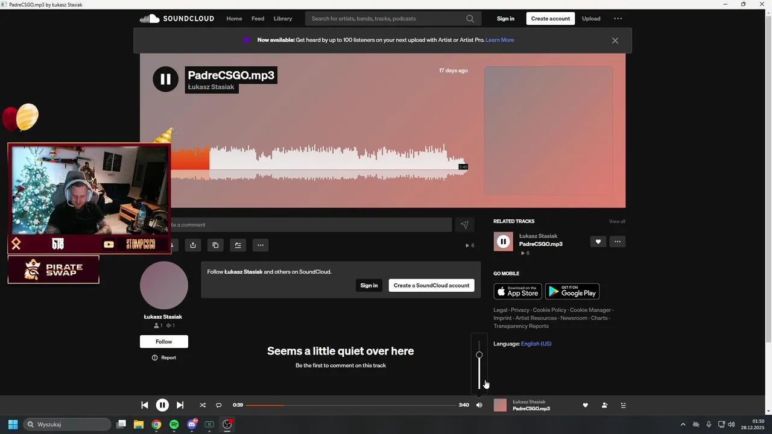Skip to previous track in player bar
Screen dimensions: 772x434
[x=145, y=405]
